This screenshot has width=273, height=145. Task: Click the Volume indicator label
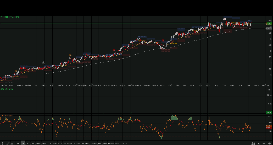pyautogui.click(x=7, y=89)
